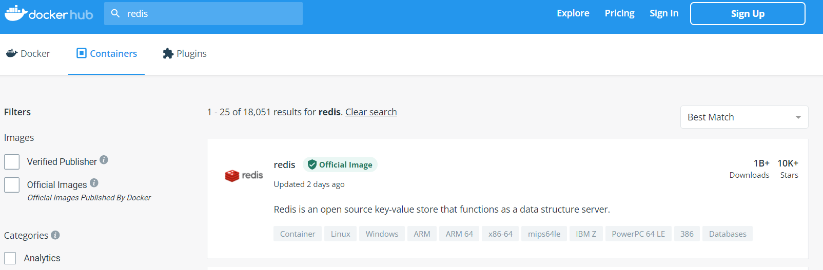Tick the Analytics category checkbox

pos(10,258)
